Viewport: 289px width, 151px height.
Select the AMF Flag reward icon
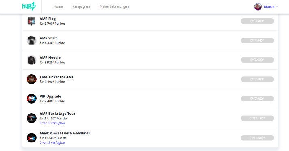(x=32, y=21)
